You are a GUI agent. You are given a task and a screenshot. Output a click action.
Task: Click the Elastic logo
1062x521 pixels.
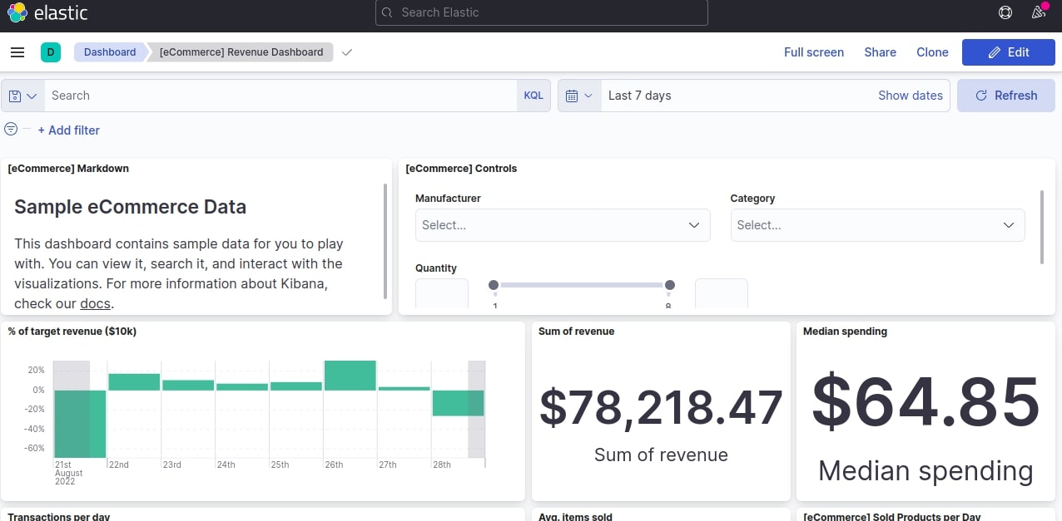[47, 12]
